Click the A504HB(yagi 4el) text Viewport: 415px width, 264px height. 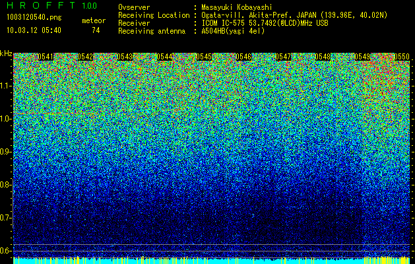[233, 31]
